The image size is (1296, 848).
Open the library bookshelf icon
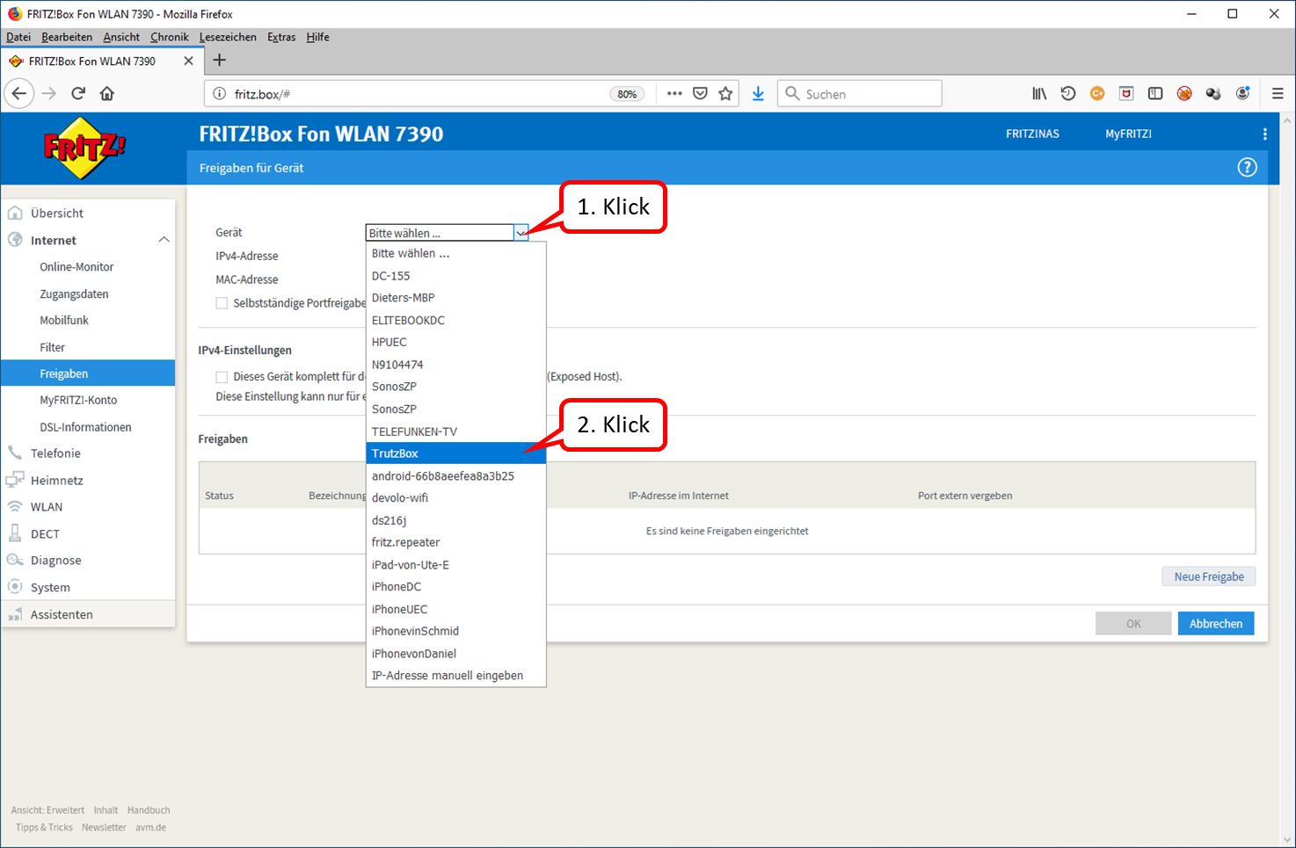[1039, 93]
